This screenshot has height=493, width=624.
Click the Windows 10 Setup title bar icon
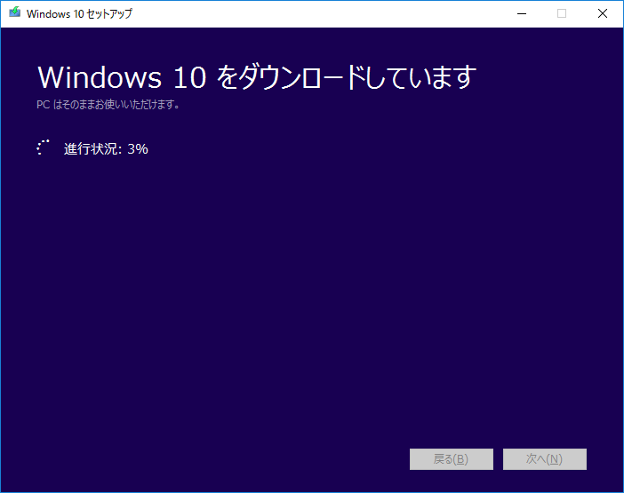pos(14,13)
